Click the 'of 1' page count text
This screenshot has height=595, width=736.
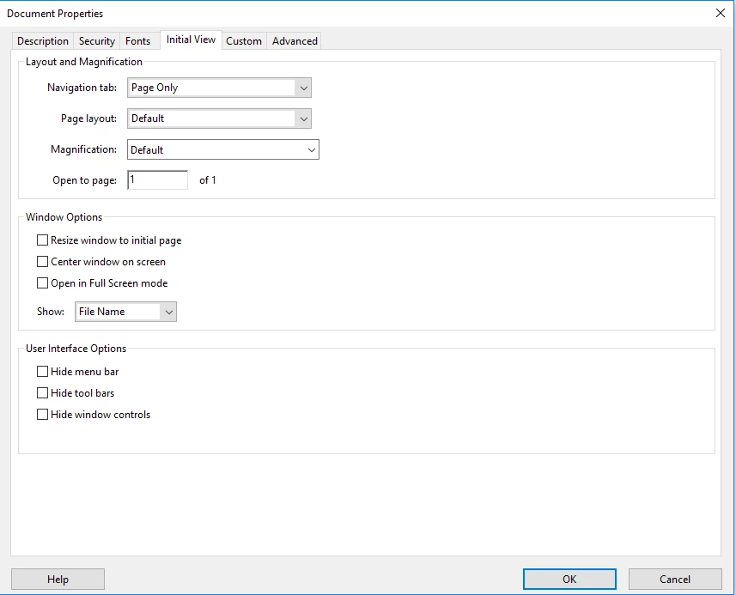coord(208,180)
